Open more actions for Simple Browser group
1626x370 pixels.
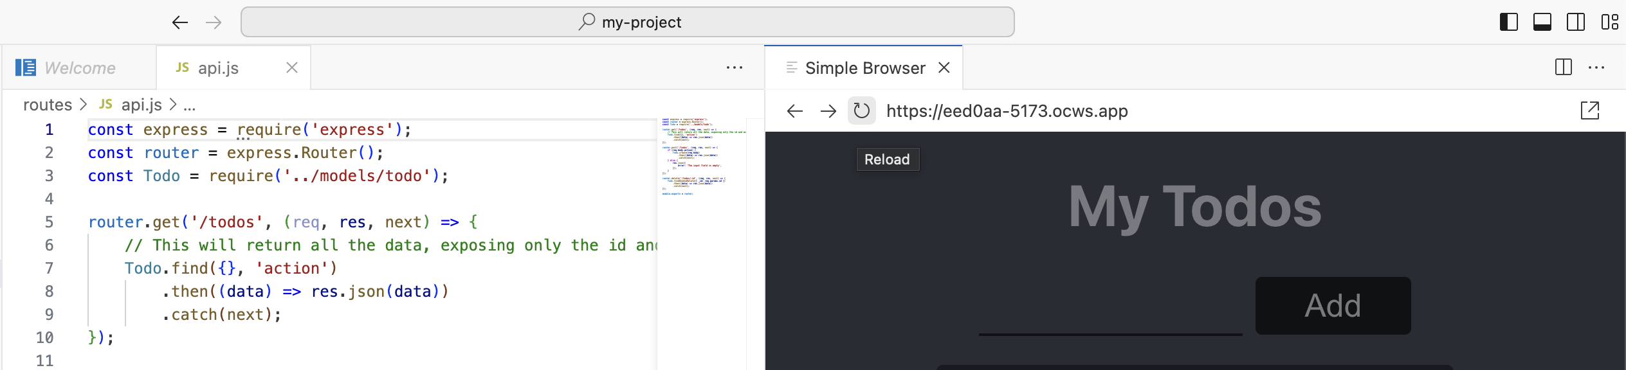1596,67
